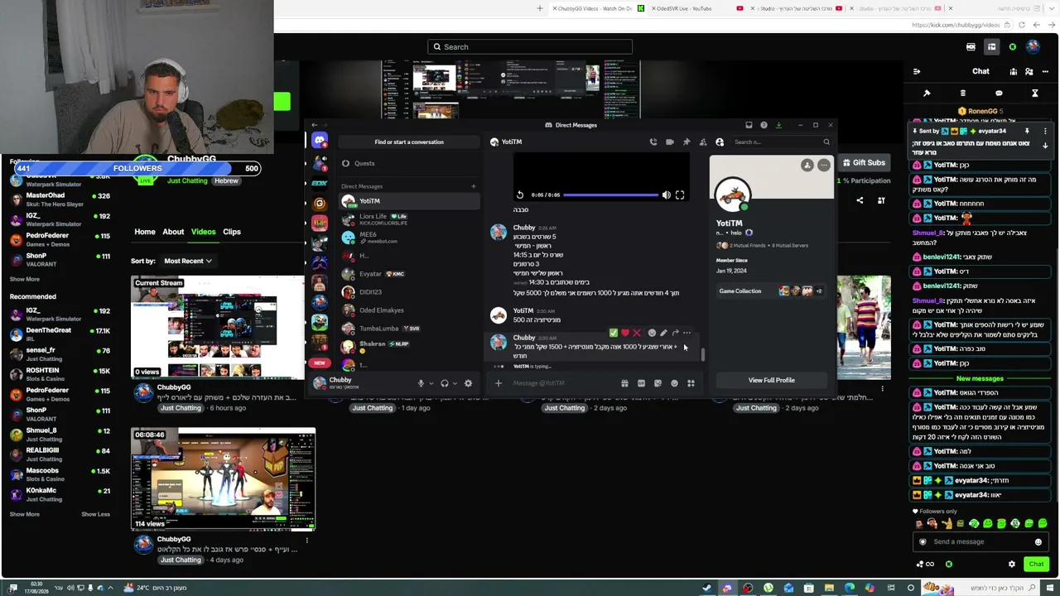
Task: Open the sticker picker in Discord
Action: pyautogui.click(x=658, y=383)
